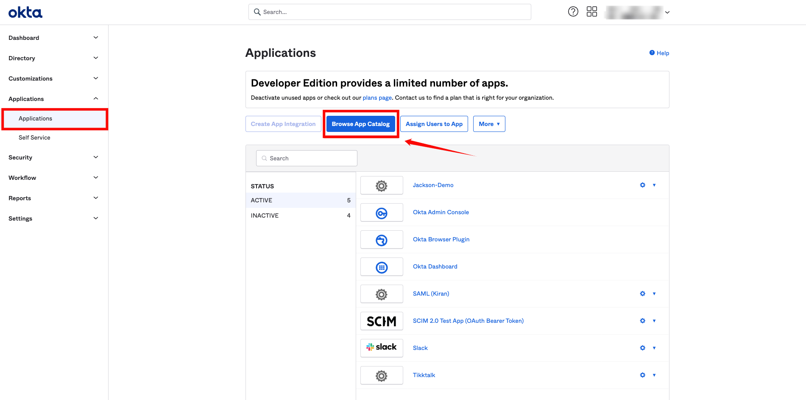Image resolution: width=806 pixels, height=400 pixels.
Task: Open dropdown arrow for SAML (Kiran) row
Action: (654, 294)
